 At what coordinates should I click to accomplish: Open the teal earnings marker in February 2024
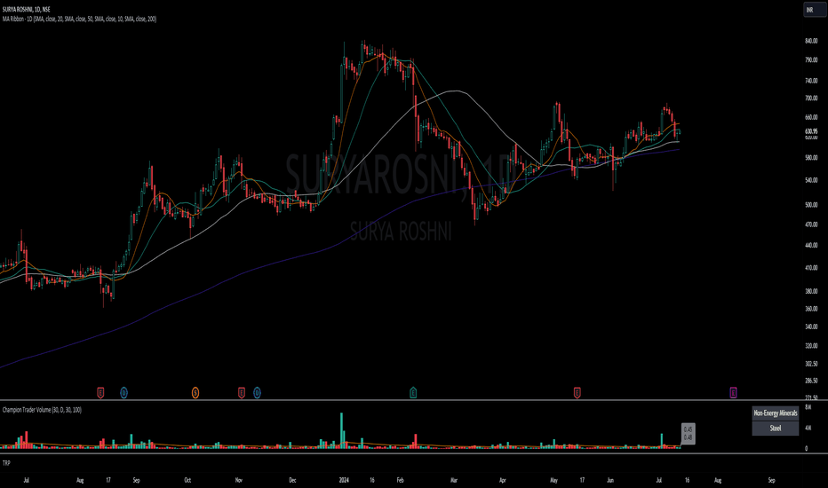click(413, 392)
